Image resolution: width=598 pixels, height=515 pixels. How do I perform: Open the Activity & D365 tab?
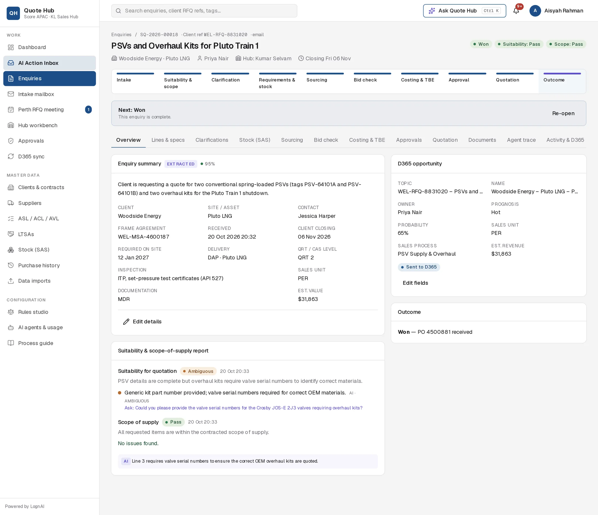tap(565, 140)
